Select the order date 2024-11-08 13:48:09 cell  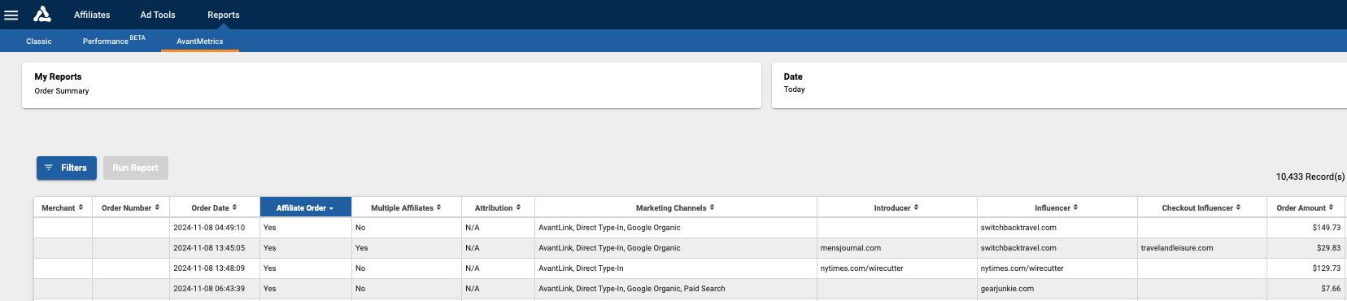214,268
